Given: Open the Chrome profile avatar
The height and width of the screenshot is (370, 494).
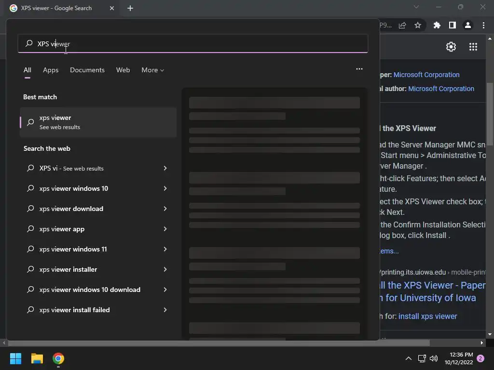Looking at the screenshot, I should 467,25.
